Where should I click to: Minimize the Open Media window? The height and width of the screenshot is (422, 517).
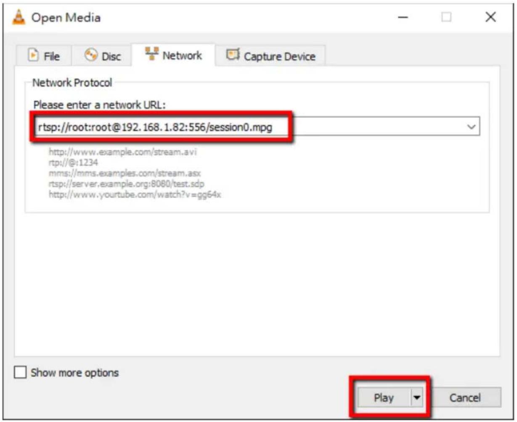coord(403,18)
